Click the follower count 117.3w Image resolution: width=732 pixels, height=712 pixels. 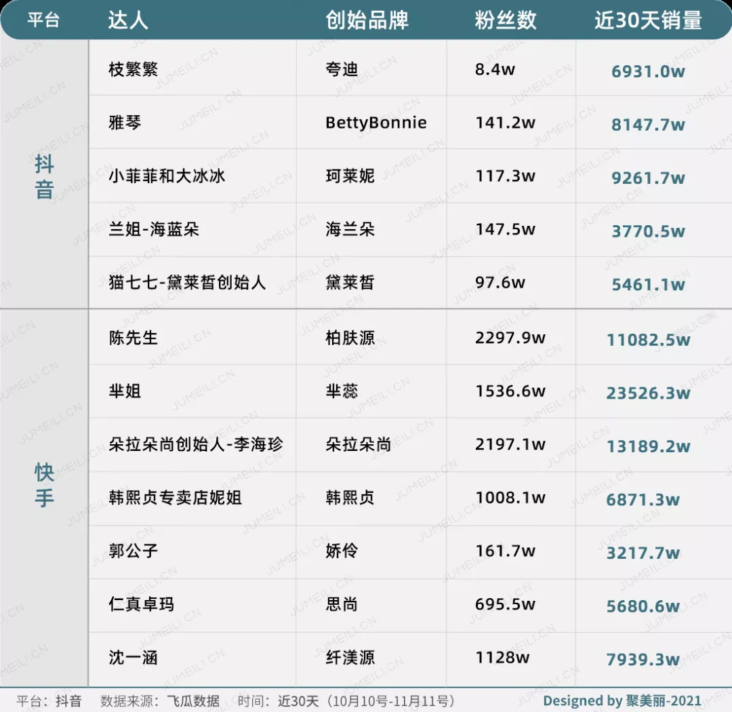[505, 176]
